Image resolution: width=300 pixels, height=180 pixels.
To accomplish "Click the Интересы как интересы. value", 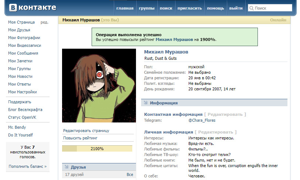I will (211, 138).
